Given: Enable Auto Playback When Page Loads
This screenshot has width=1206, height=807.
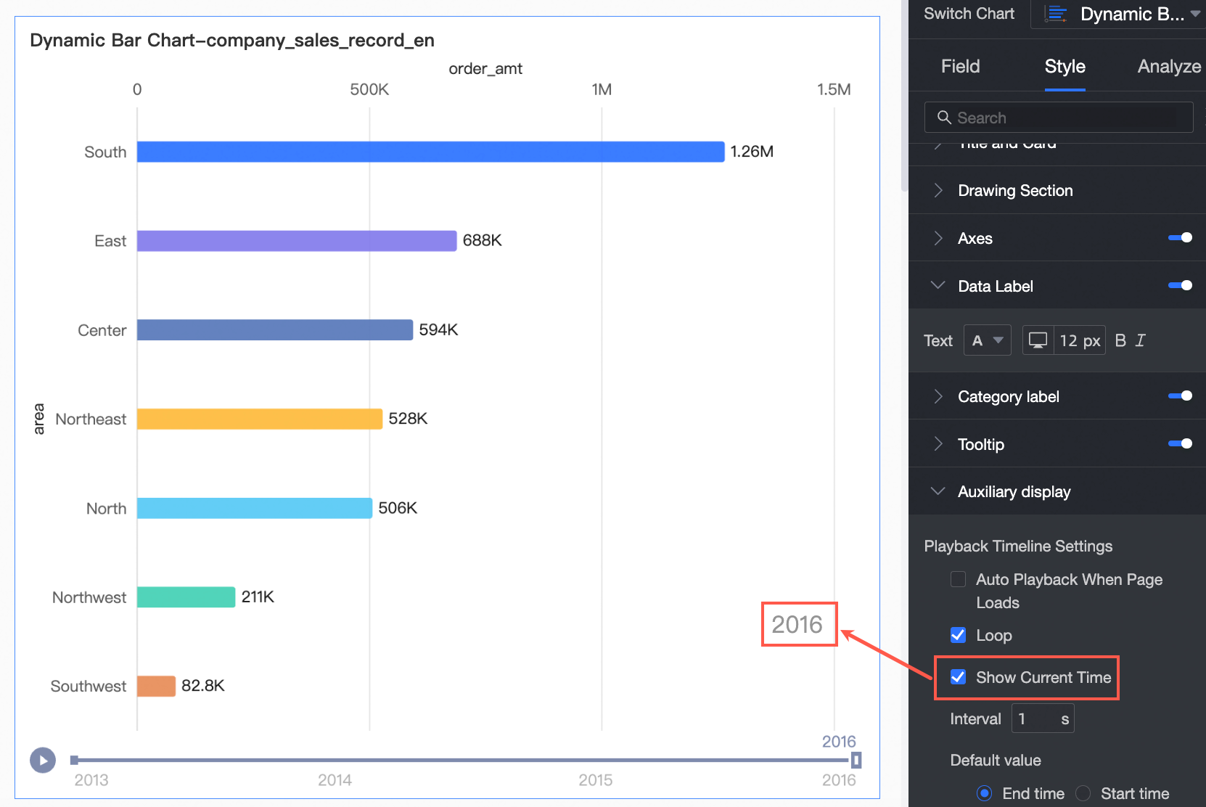Looking at the screenshot, I should click(x=958, y=579).
